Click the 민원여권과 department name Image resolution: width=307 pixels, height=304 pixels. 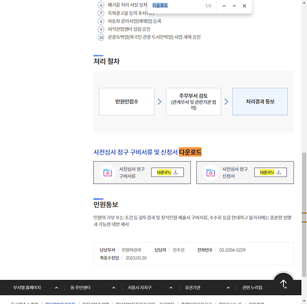tap(132, 250)
